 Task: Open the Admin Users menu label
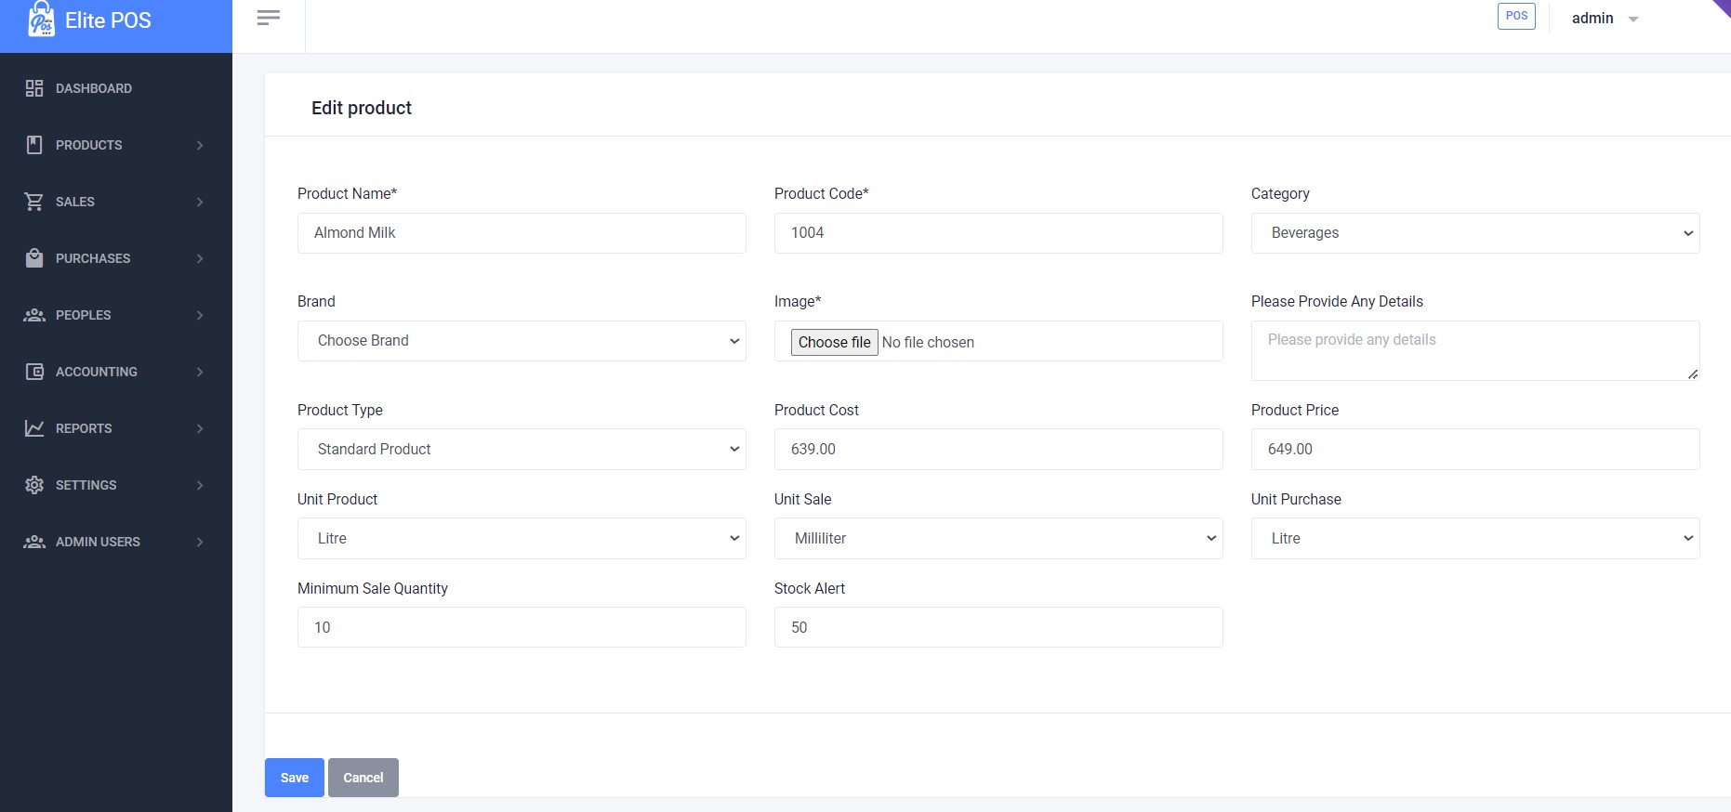click(99, 542)
